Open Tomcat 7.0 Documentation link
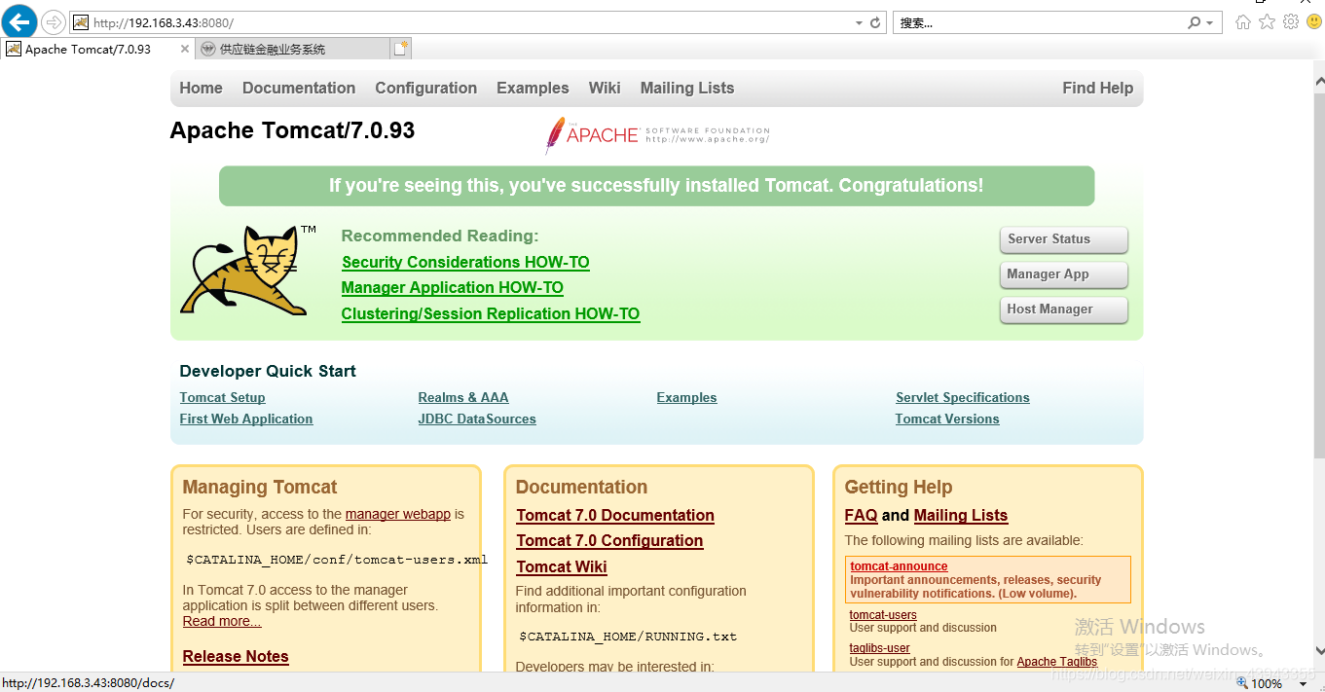The height and width of the screenshot is (692, 1325). click(615, 515)
